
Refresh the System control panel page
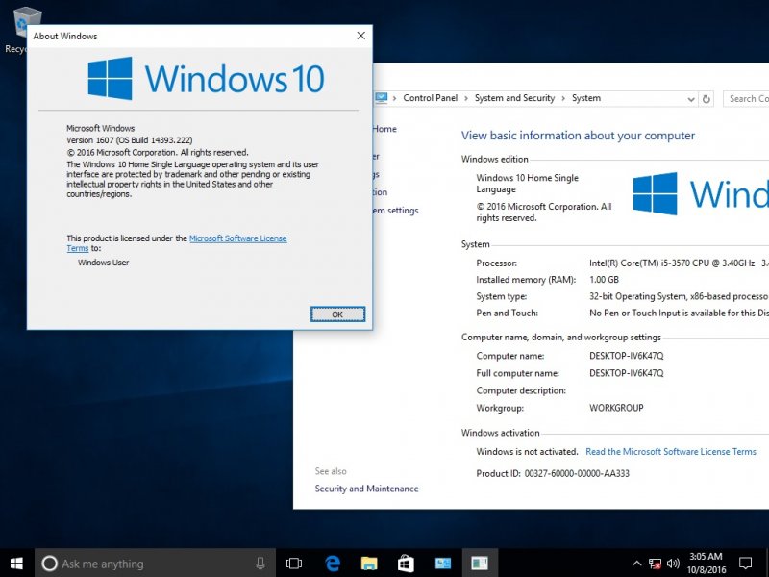click(x=707, y=99)
